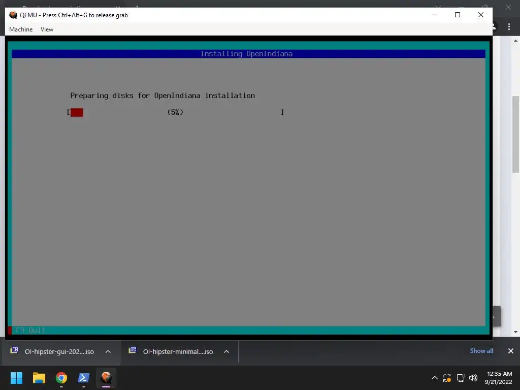Screen dimensions: 520x390
Task: Open Chrome's three-dot menu behind QEMU
Action: pyautogui.click(x=509, y=26)
